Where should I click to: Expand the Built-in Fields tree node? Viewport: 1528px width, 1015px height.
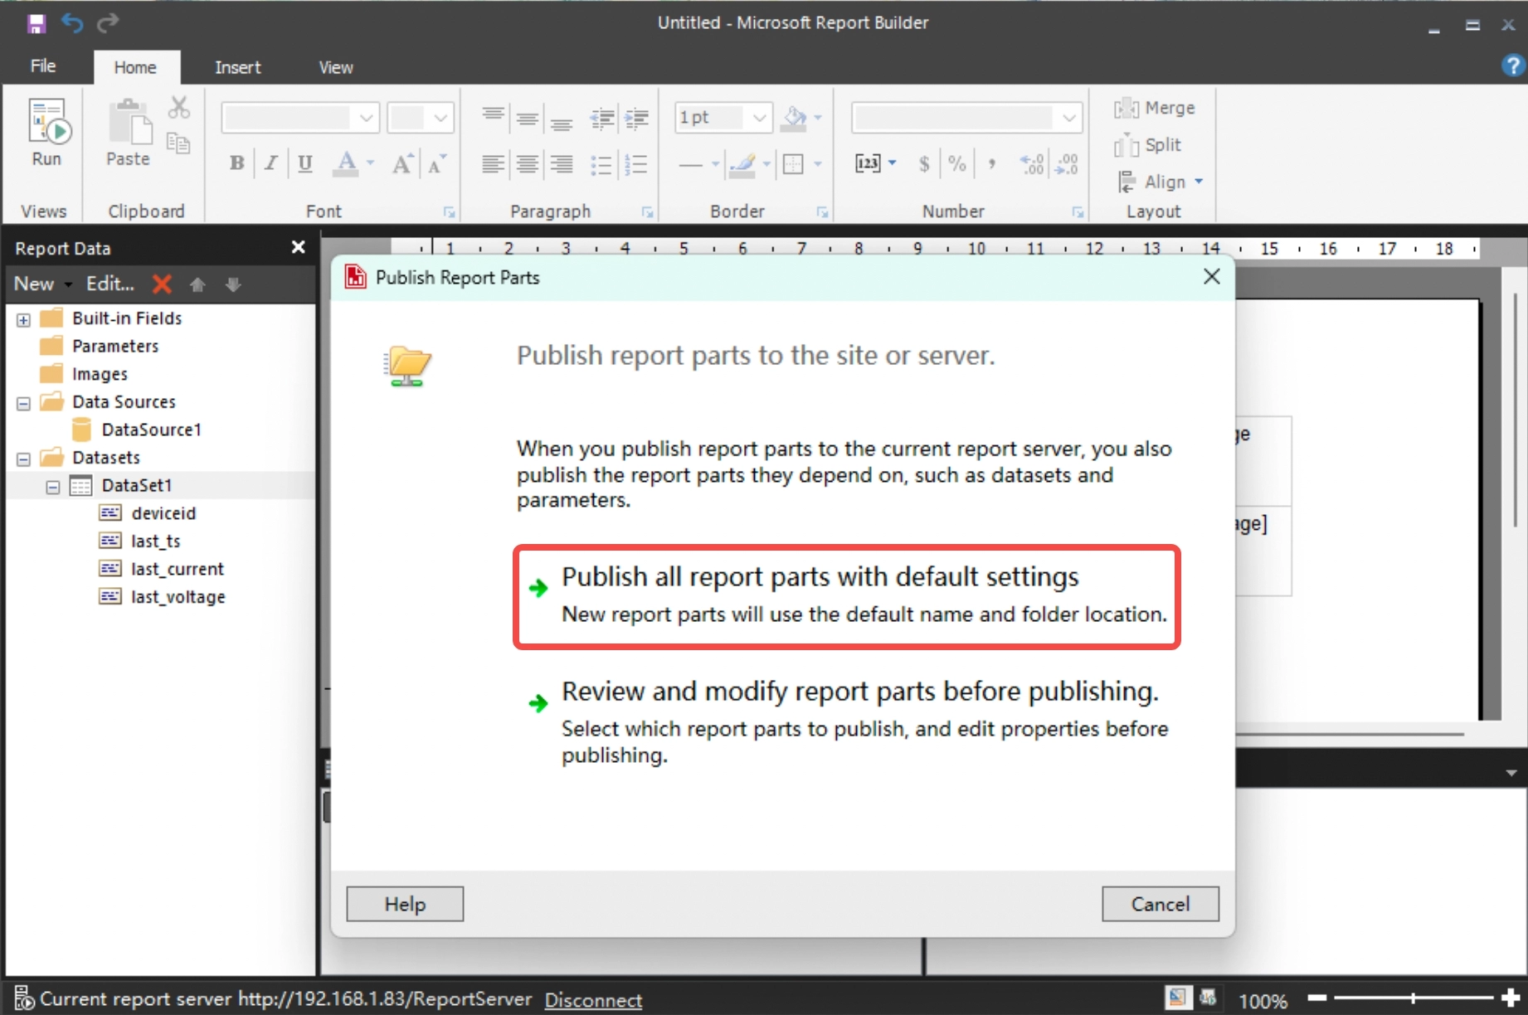(x=24, y=319)
